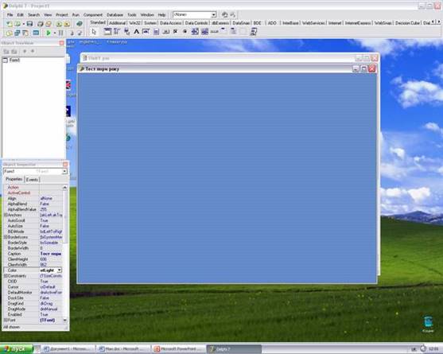443x354 pixels.
Task: Open the desktop layout <None> combo box
Action: pos(194,14)
